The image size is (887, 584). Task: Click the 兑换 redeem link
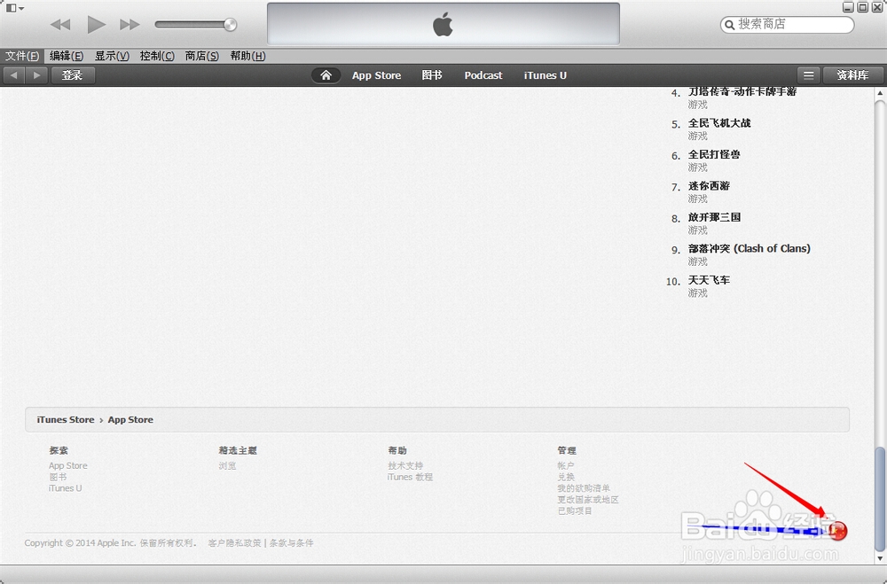(x=566, y=477)
